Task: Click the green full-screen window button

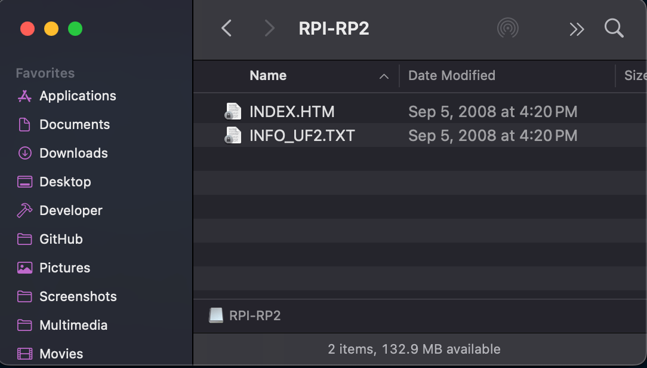Action: (75, 29)
